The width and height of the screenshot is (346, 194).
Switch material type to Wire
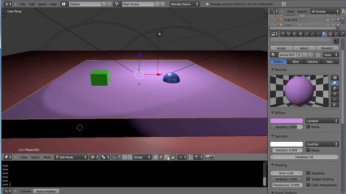[x=296, y=62]
